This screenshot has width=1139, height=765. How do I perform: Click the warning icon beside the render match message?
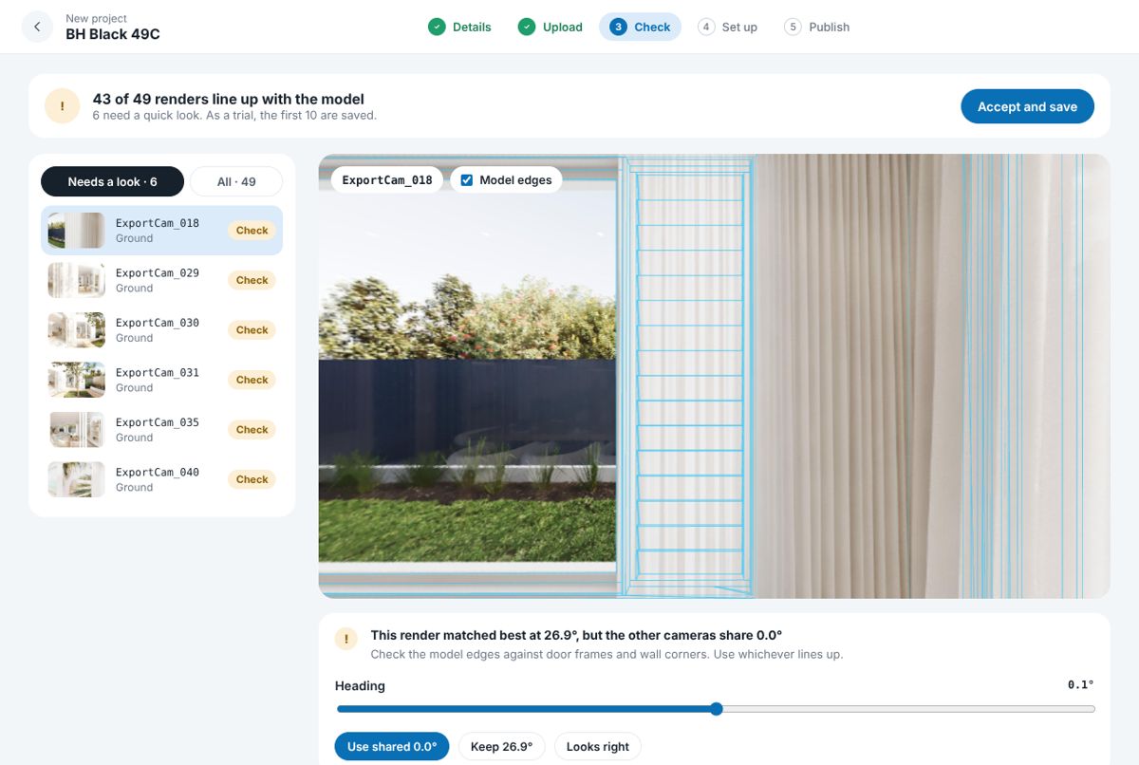[x=346, y=639]
